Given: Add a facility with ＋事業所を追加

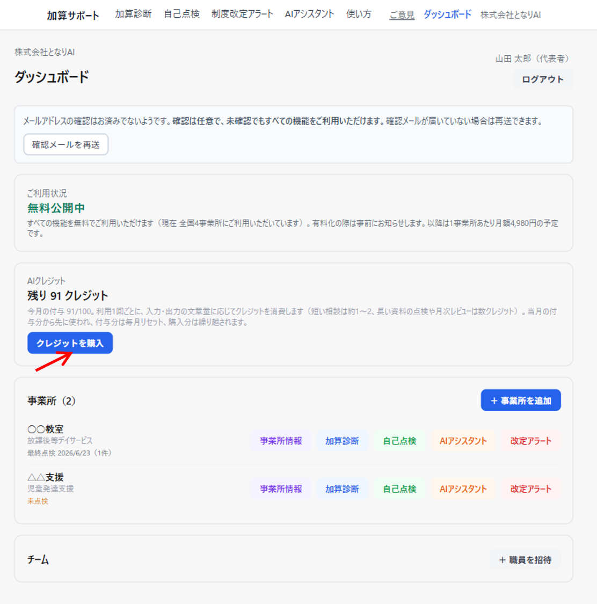Looking at the screenshot, I should click(x=521, y=400).
